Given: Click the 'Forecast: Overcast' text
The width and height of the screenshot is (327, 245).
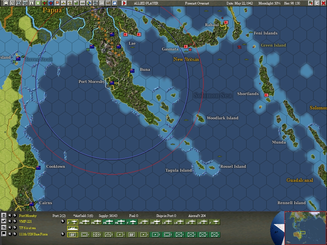Looking at the screenshot, I should [x=197, y=3].
